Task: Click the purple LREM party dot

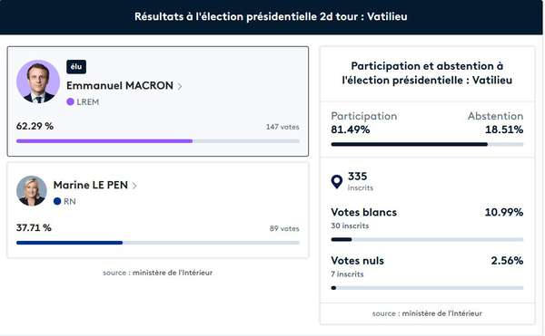Action: click(x=70, y=101)
